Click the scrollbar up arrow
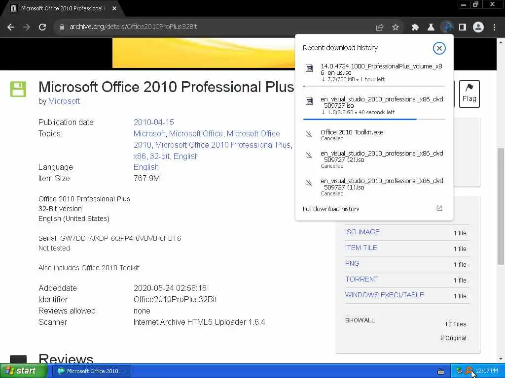 [501, 42]
